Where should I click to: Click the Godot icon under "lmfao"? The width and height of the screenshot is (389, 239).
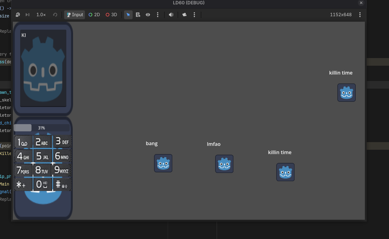coord(224,164)
